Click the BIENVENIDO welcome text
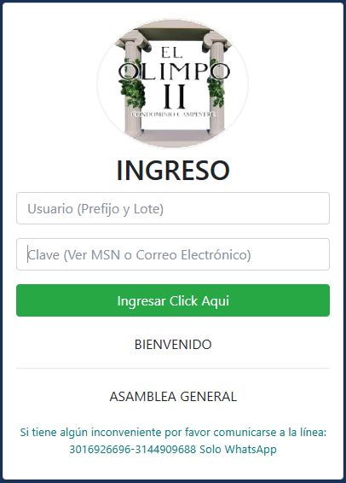The height and width of the screenshot is (483, 346). [x=173, y=345]
